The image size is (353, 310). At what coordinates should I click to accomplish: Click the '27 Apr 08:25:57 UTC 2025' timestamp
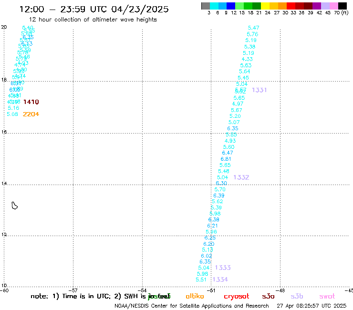point(311,306)
